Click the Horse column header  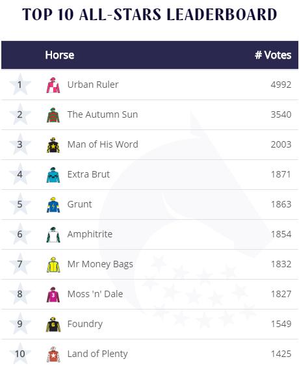(x=60, y=55)
